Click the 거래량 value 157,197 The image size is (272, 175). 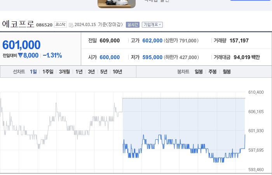coord(239,40)
